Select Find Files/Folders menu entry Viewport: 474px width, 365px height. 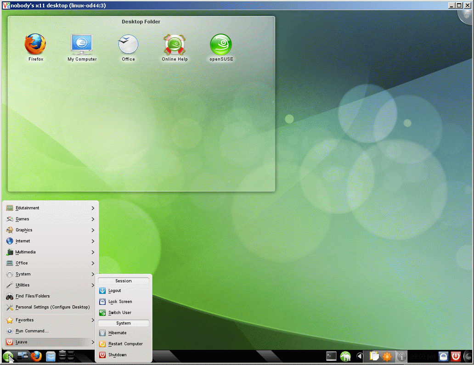point(51,296)
